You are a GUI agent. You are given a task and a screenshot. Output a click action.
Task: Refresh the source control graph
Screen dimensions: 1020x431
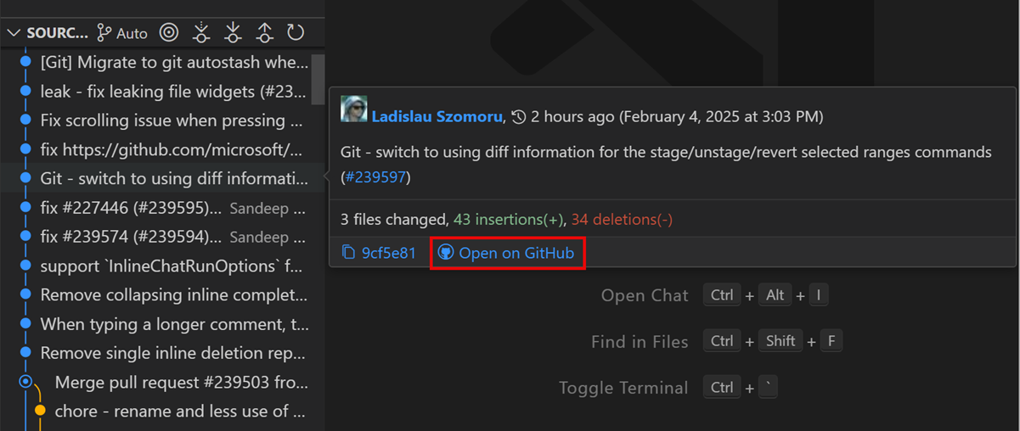[x=296, y=33]
